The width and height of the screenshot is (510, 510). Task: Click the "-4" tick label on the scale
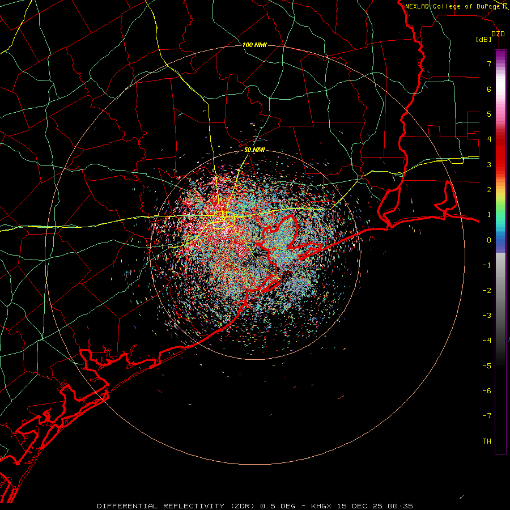487,341
